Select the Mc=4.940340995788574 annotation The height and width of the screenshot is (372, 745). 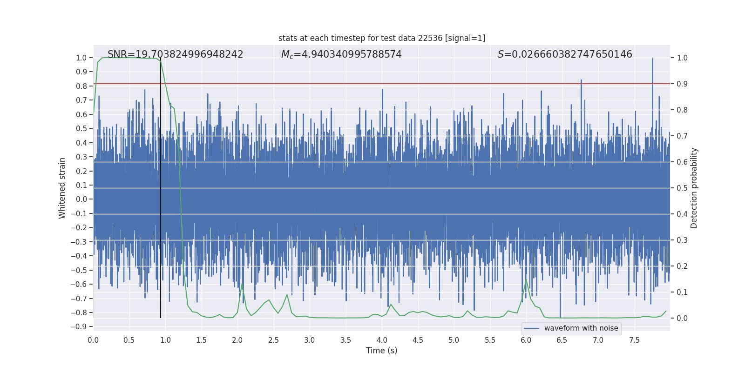pos(341,54)
